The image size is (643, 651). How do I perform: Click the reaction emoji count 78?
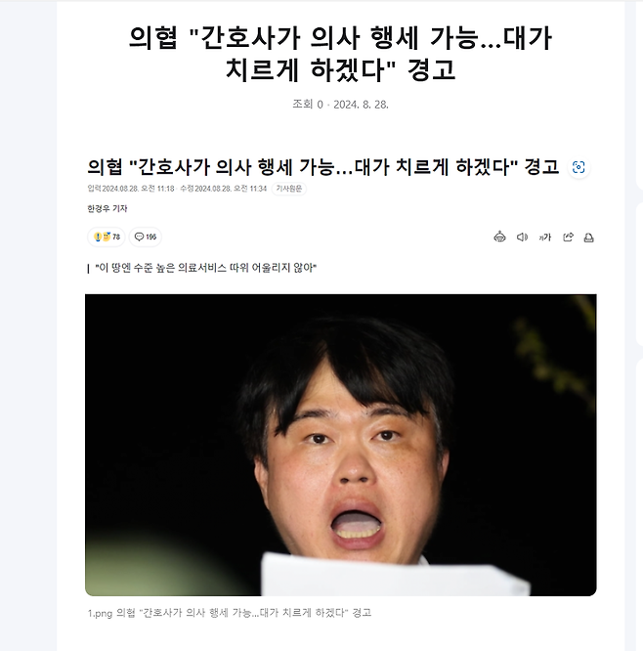coord(107,237)
